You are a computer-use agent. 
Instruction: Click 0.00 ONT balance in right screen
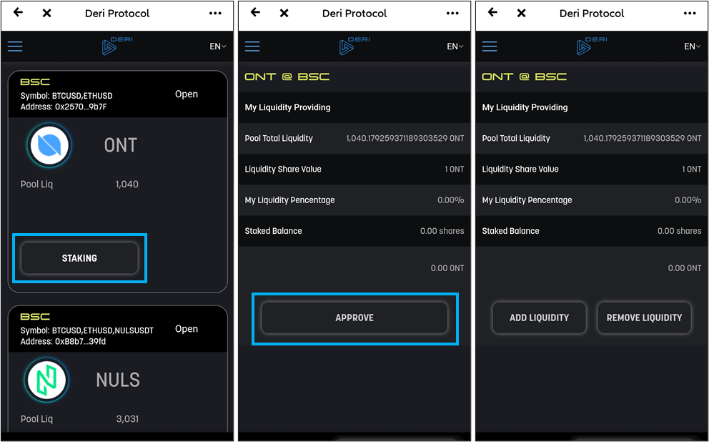tap(685, 268)
